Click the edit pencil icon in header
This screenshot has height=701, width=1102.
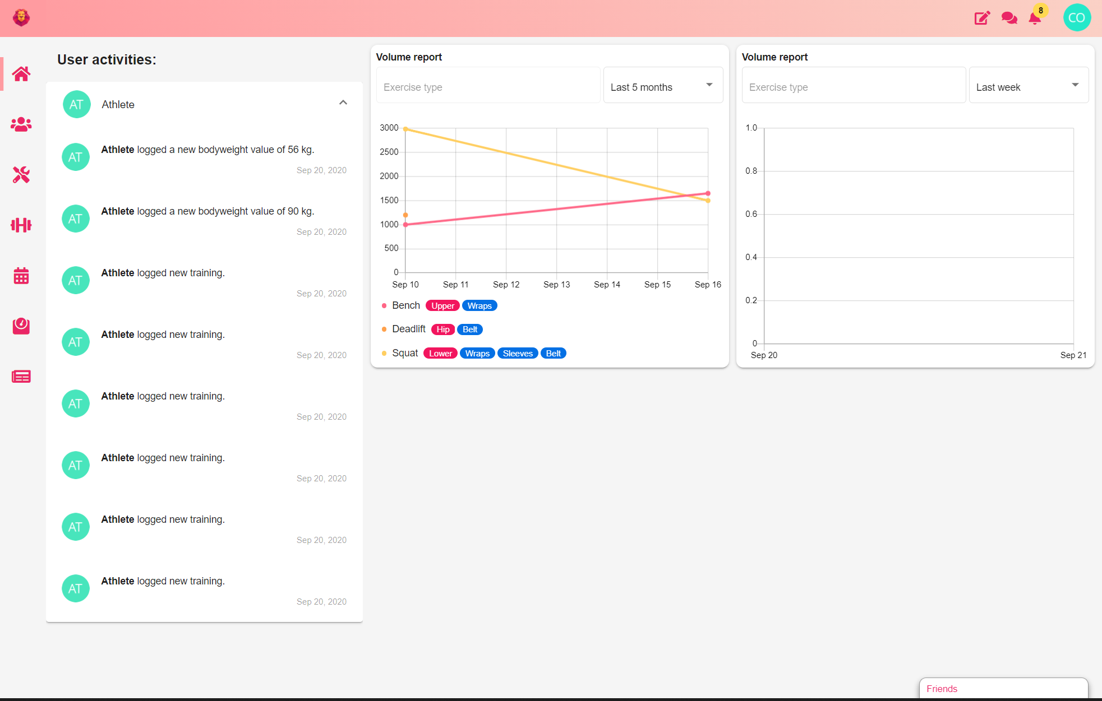pos(982,18)
